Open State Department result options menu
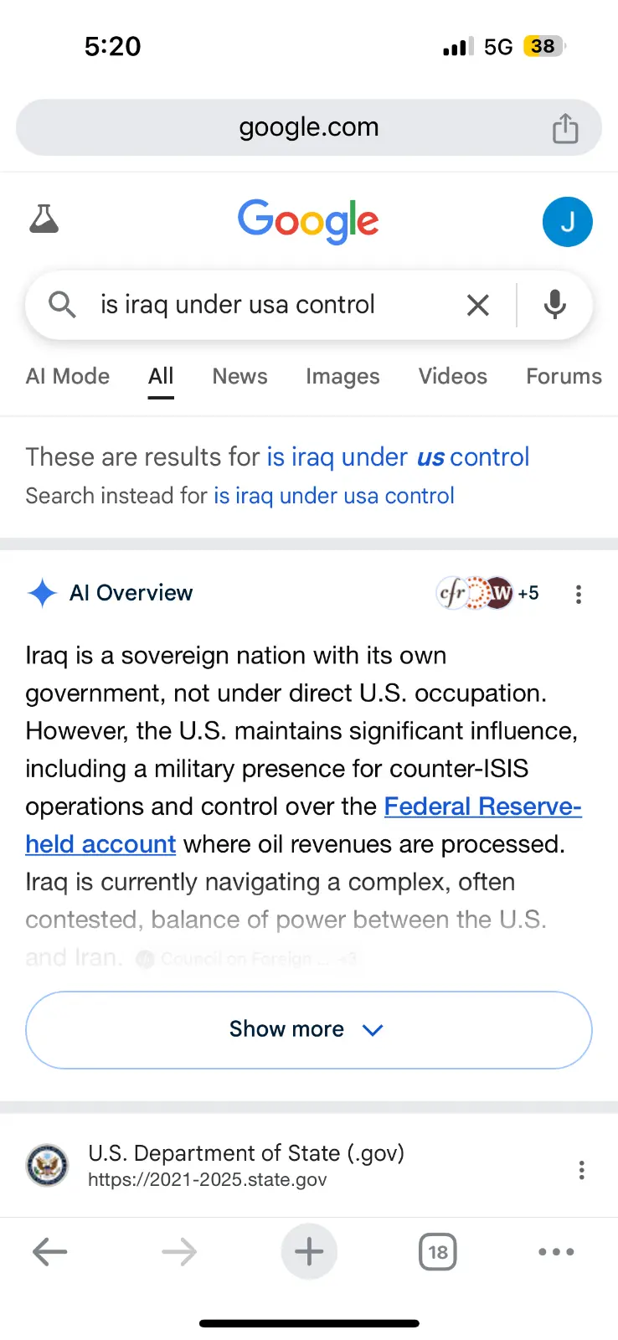The height and width of the screenshot is (1340, 618). [581, 1170]
